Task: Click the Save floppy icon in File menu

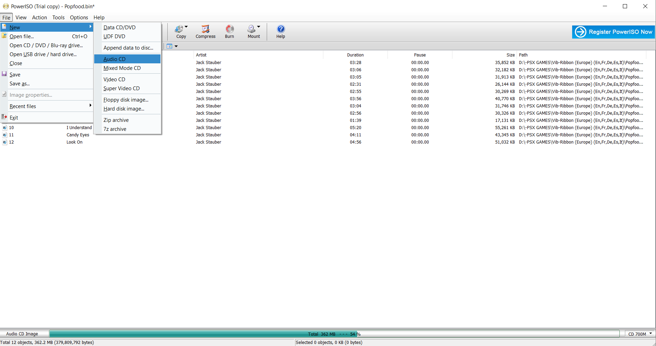Action: [x=4, y=74]
